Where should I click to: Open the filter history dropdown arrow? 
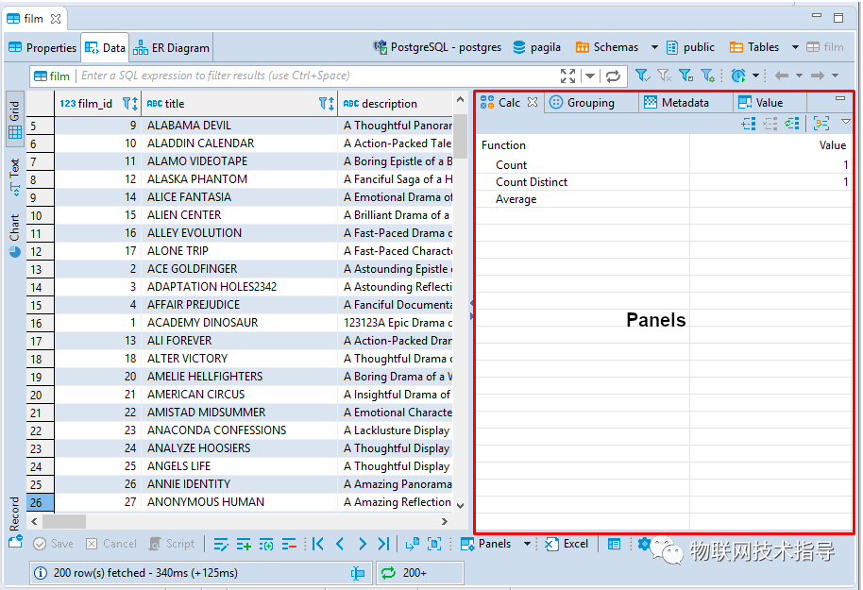click(x=590, y=76)
